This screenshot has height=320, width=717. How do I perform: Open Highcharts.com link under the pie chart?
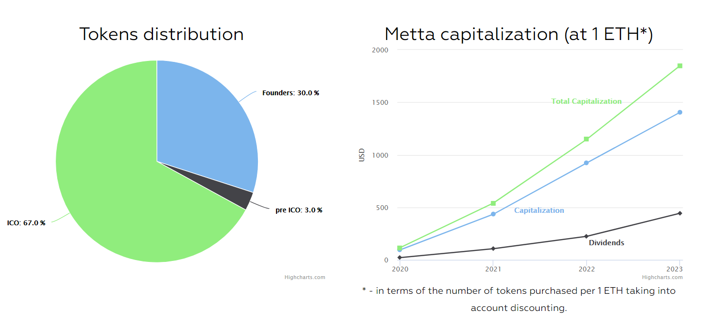[x=305, y=277]
